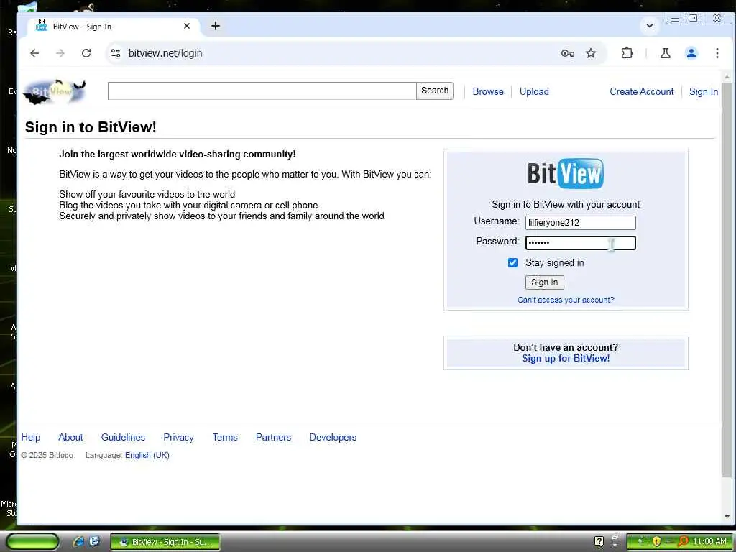
Task: Click the BitView bat logo in the header
Action: 55,91
